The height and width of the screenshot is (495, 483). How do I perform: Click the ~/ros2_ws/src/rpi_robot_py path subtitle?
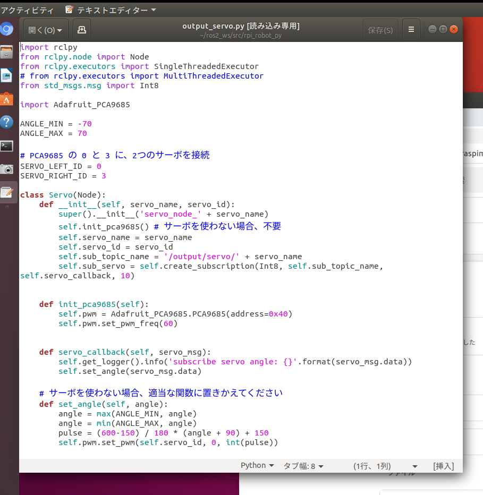pos(241,36)
